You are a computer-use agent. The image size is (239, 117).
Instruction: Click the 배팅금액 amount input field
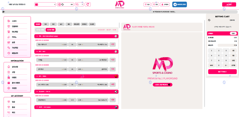(x=227, y=45)
